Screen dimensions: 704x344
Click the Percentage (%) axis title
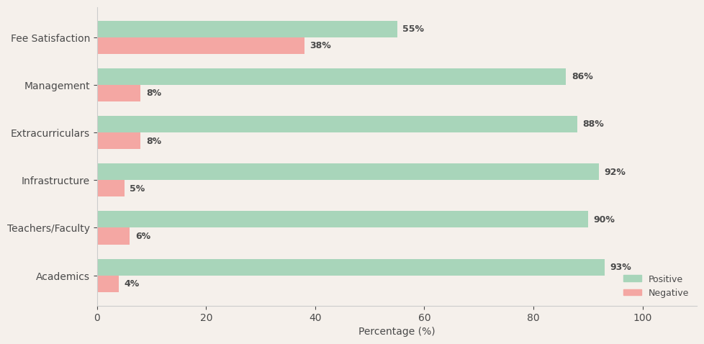(397, 332)
